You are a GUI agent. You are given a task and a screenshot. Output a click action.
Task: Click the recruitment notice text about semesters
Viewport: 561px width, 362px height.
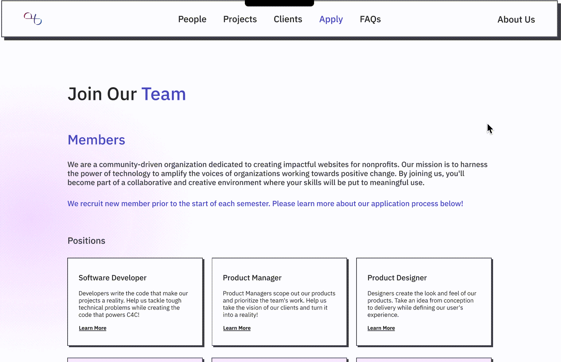tap(265, 204)
